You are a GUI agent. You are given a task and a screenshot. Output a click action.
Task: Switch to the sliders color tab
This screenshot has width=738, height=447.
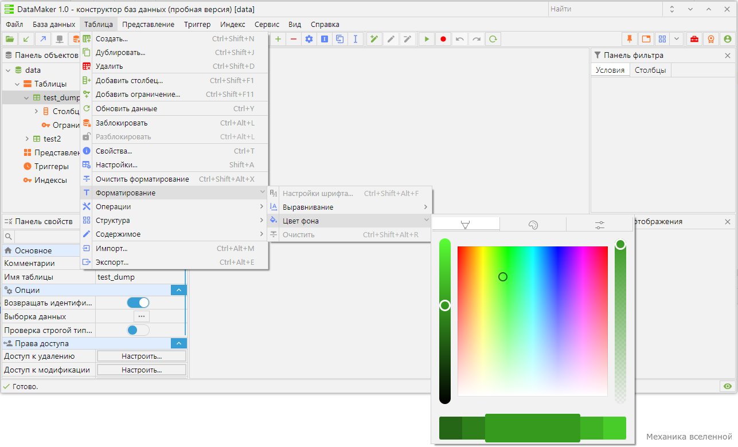click(x=600, y=225)
